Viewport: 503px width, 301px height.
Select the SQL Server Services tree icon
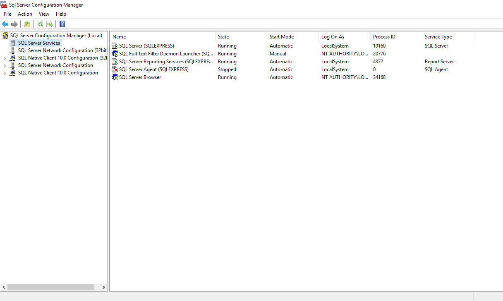(13, 43)
